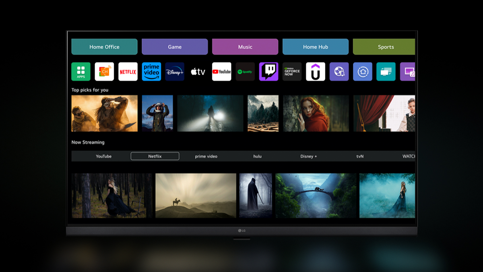Image resolution: width=483 pixels, height=272 pixels.
Task: Play the red-hooded woman top pick
Action: pos(316,113)
